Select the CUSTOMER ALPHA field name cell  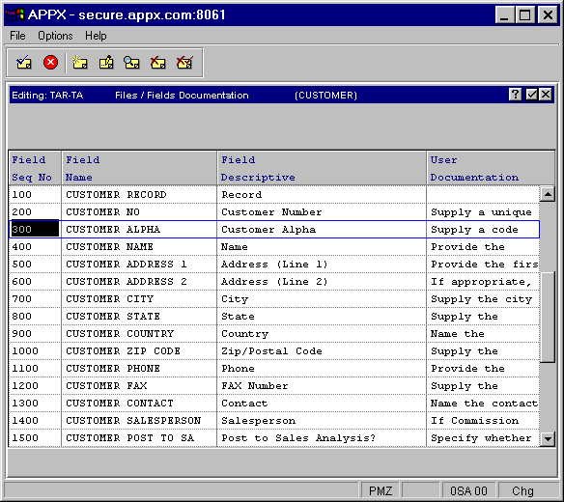click(139, 229)
